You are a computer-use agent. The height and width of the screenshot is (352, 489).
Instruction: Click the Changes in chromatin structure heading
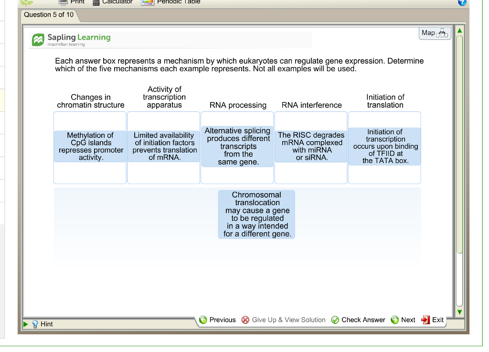[90, 101]
